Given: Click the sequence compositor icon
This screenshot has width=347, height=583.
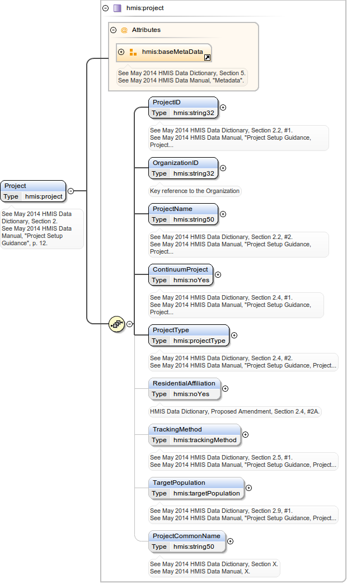Looking at the screenshot, I should [x=116, y=324].
